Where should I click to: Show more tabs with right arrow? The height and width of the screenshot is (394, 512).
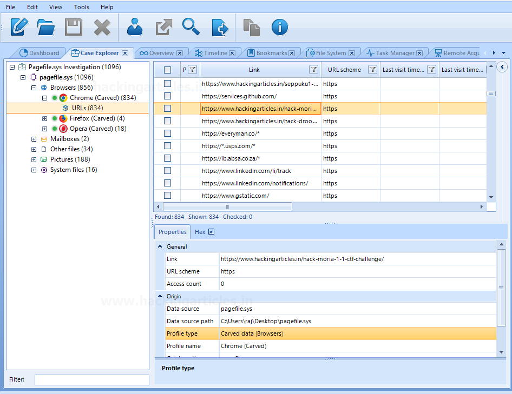(x=494, y=53)
